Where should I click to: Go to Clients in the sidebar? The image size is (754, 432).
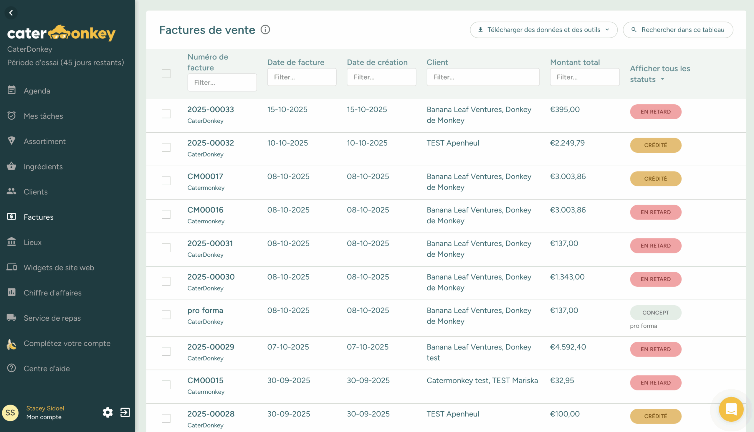click(x=36, y=192)
